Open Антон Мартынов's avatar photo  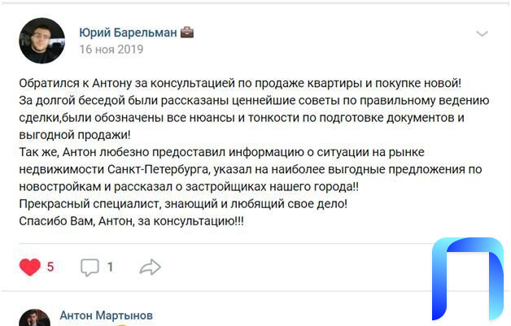(34, 318)
